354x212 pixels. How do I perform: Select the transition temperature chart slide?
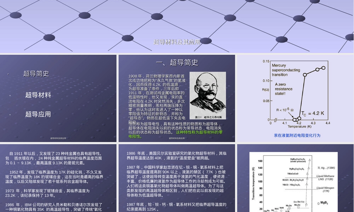[x=295, y=178]
